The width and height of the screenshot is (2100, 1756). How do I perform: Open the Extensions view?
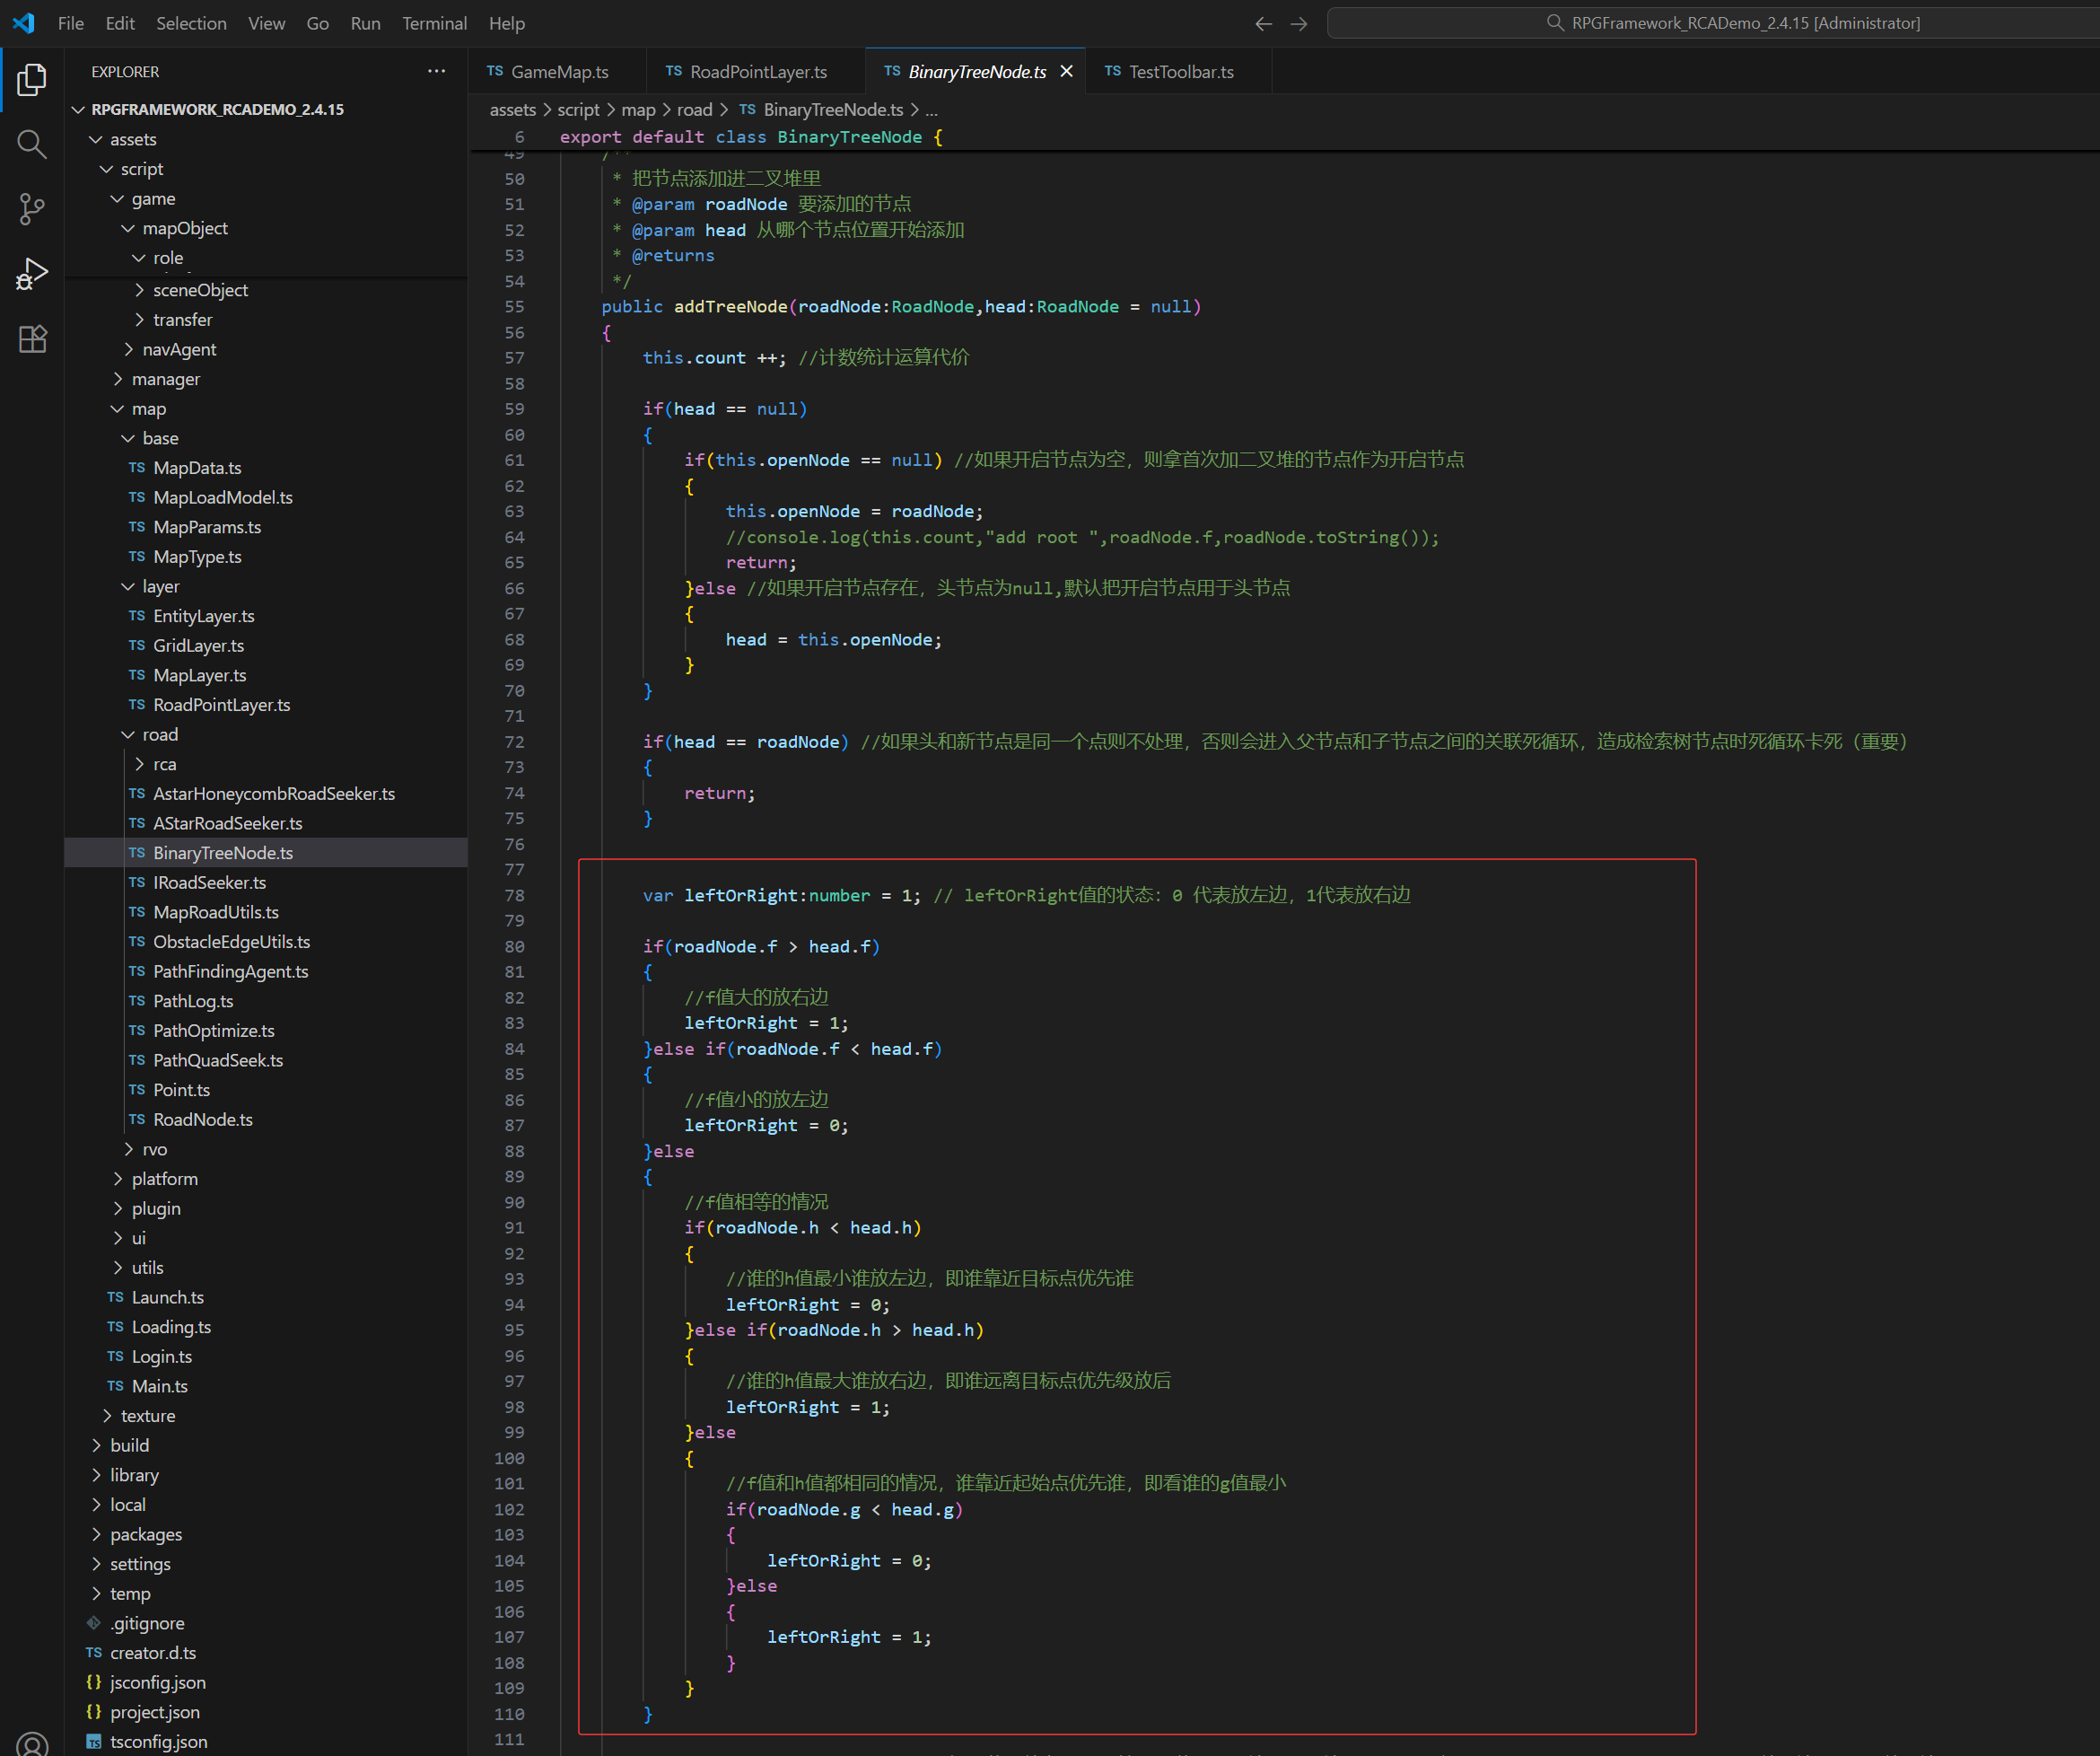pyautogui.click(x=32, y=339)
